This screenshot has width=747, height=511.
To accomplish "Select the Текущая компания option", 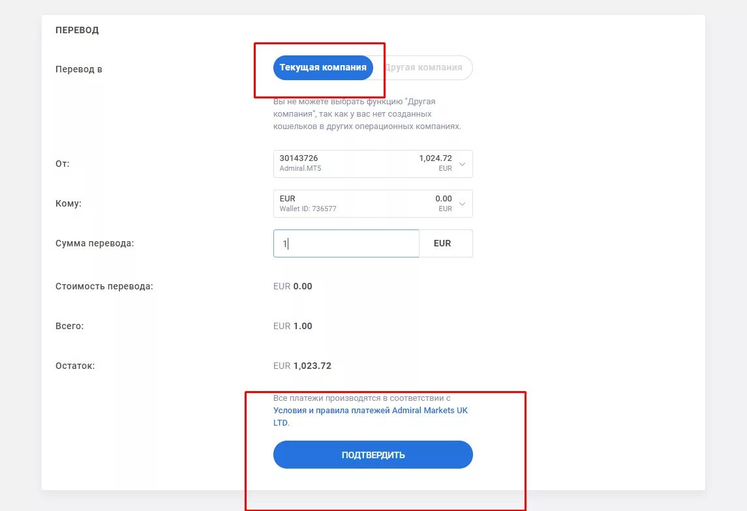I will click(323, 67).
